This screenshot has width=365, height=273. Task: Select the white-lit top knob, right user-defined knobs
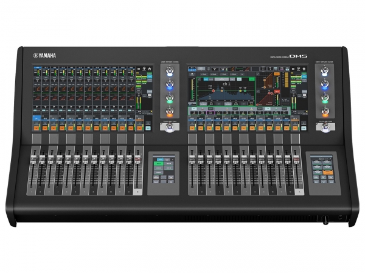[x=325, y=71]
